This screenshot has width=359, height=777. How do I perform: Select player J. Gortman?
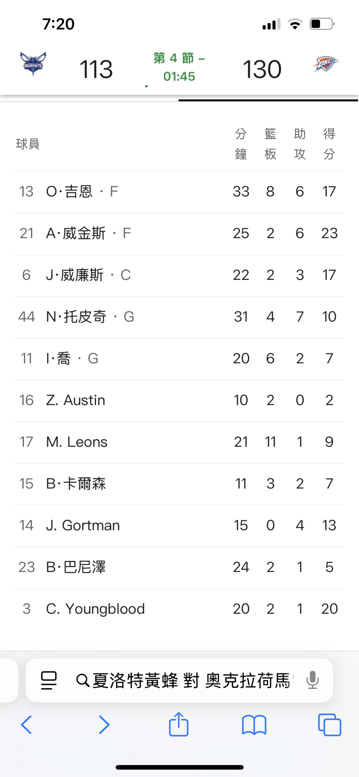tap(83, 525)
